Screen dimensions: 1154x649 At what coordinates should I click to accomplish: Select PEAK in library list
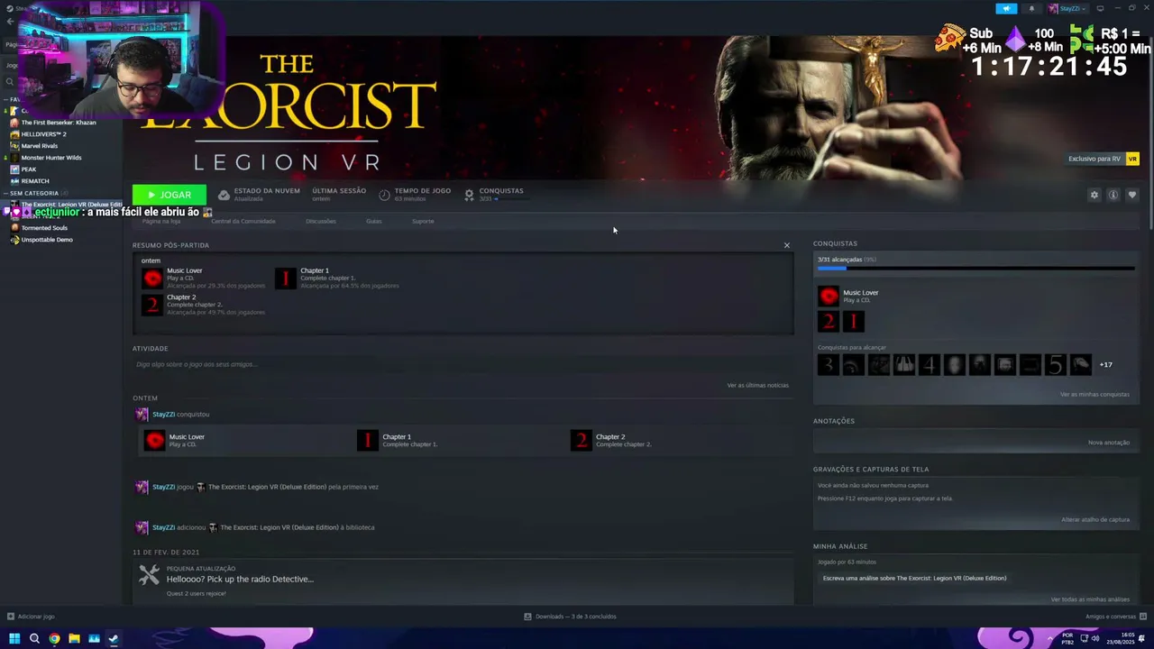[x=28, y=169]
